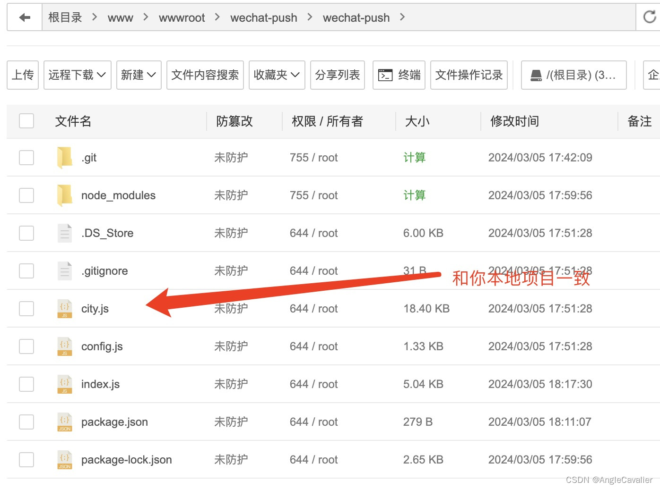Check the config.js row checkbox

pyautogui.click(x=26, y=346)
